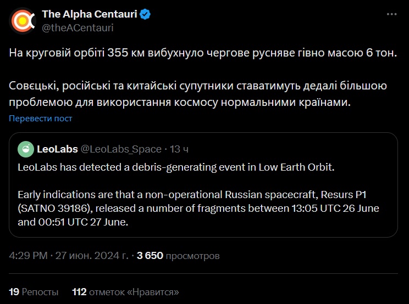Open quoted post via debris-generating event text
This screenshot has height=304, width=409.
176,167
